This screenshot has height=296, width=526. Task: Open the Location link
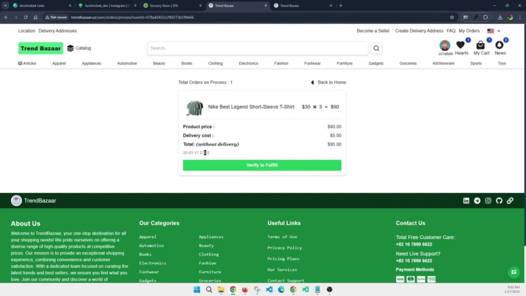(26, 31)
